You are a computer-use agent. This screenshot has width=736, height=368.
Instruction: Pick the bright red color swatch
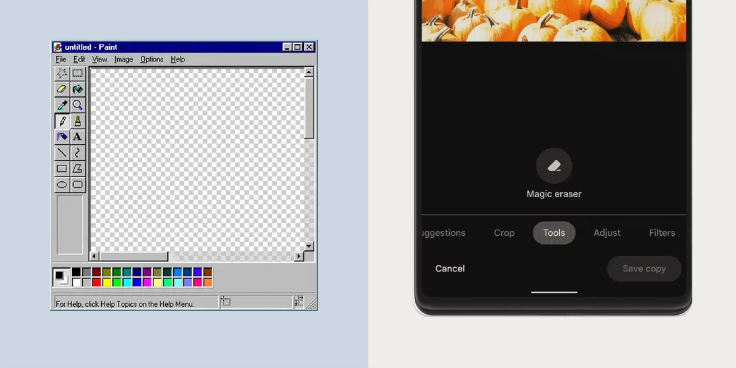pyautogui.click(x=96, y=282)
